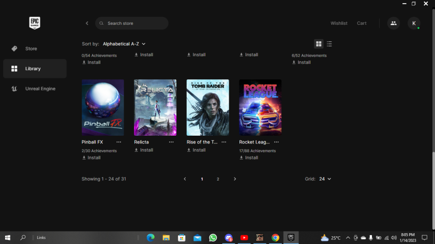Click the magnifier icon in the search box

coord(101,23)
